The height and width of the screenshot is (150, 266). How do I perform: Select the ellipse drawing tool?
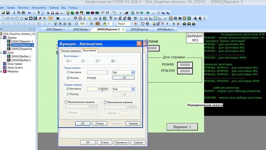(x=17, y=18)
